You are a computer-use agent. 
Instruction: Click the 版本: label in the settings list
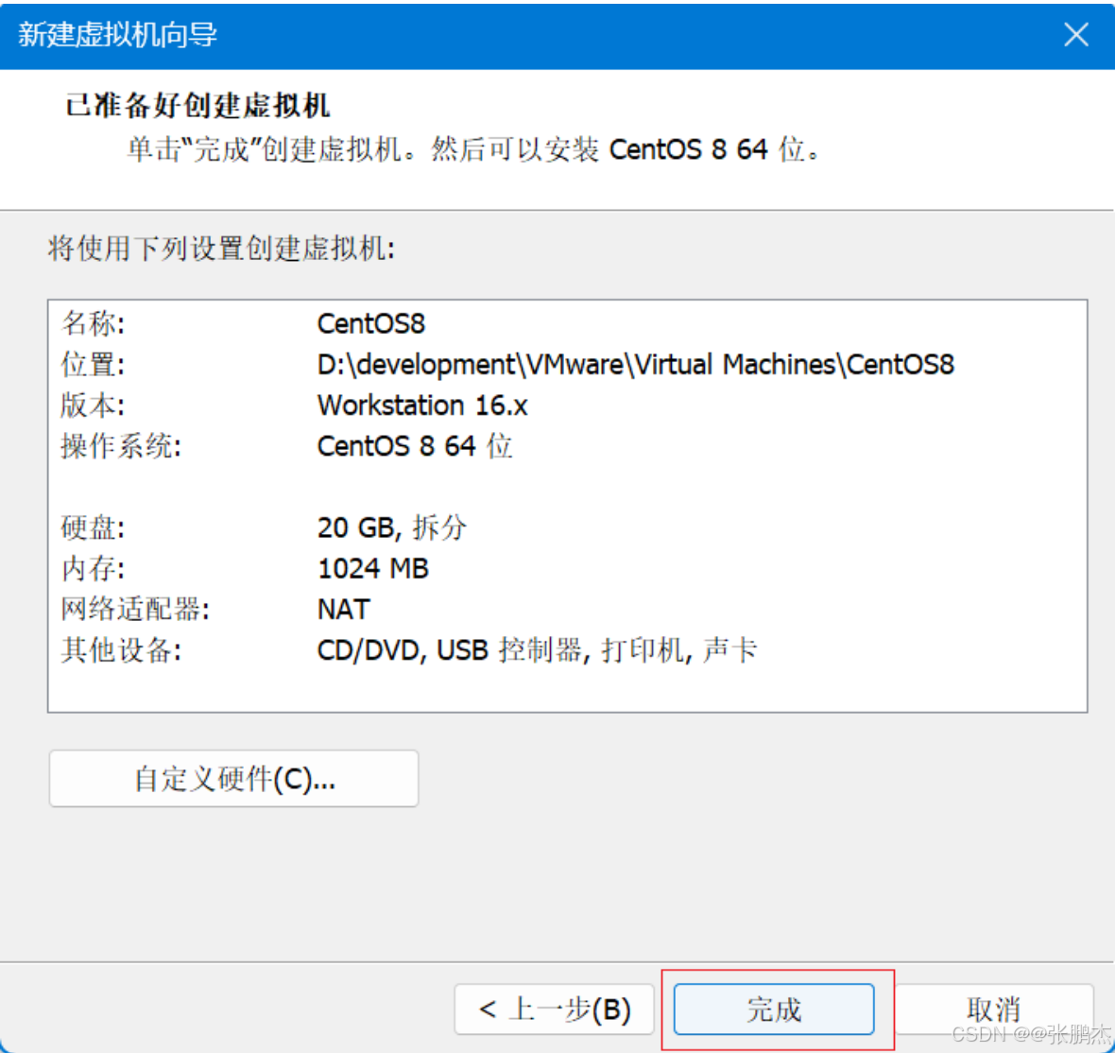[94, 406]
